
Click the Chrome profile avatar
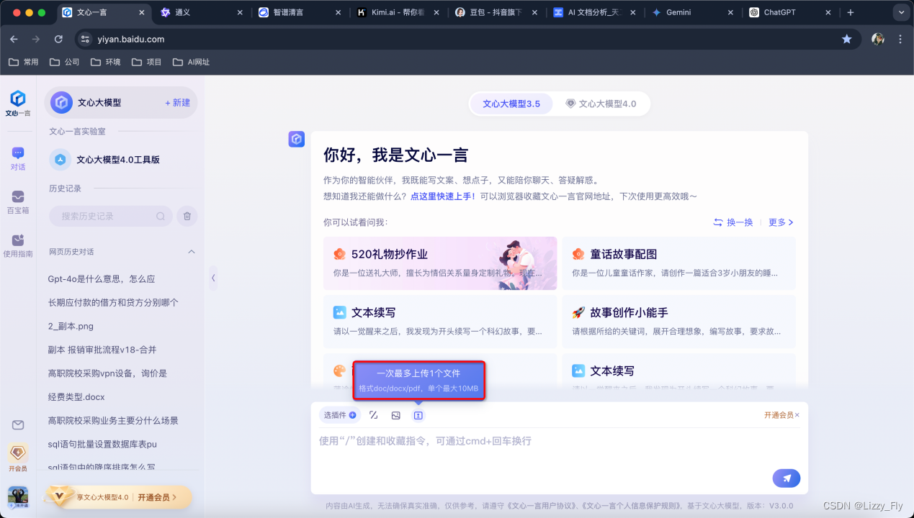tap(877, 39)
